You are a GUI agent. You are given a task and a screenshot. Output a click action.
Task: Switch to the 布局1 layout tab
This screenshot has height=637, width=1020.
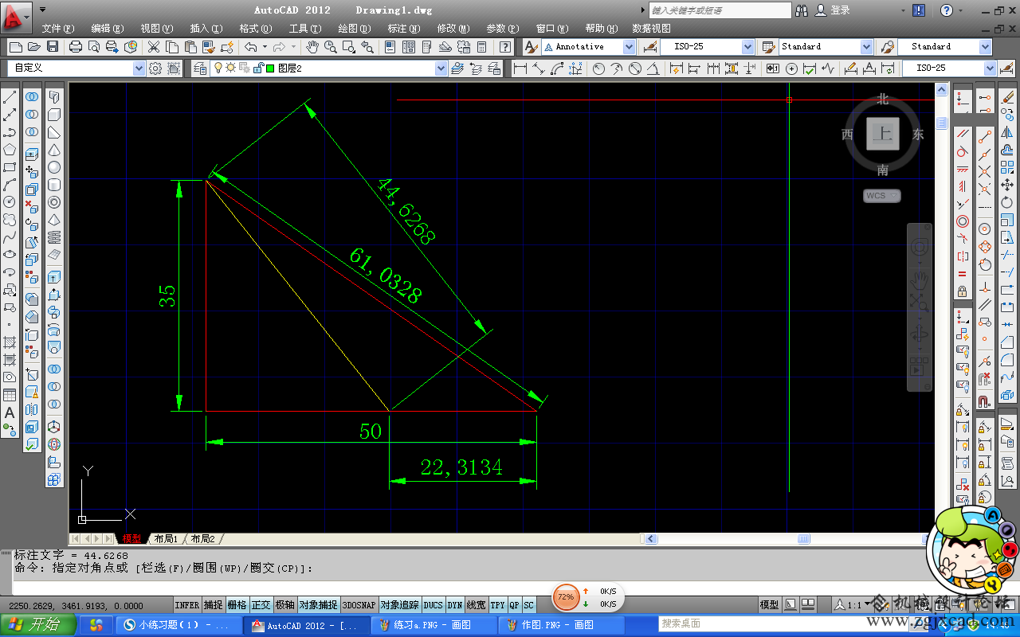(x=166, y=539)
